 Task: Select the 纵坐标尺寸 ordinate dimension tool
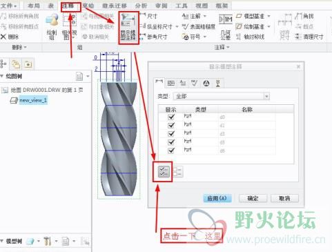(x=157, y=26)
